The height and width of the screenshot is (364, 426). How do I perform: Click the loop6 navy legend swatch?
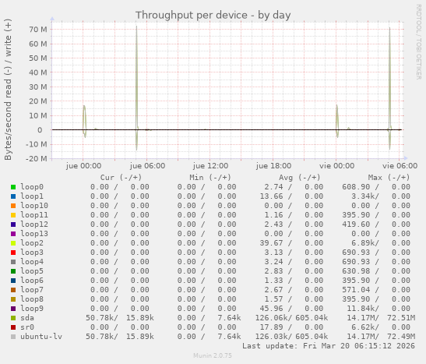pos(13,281)
